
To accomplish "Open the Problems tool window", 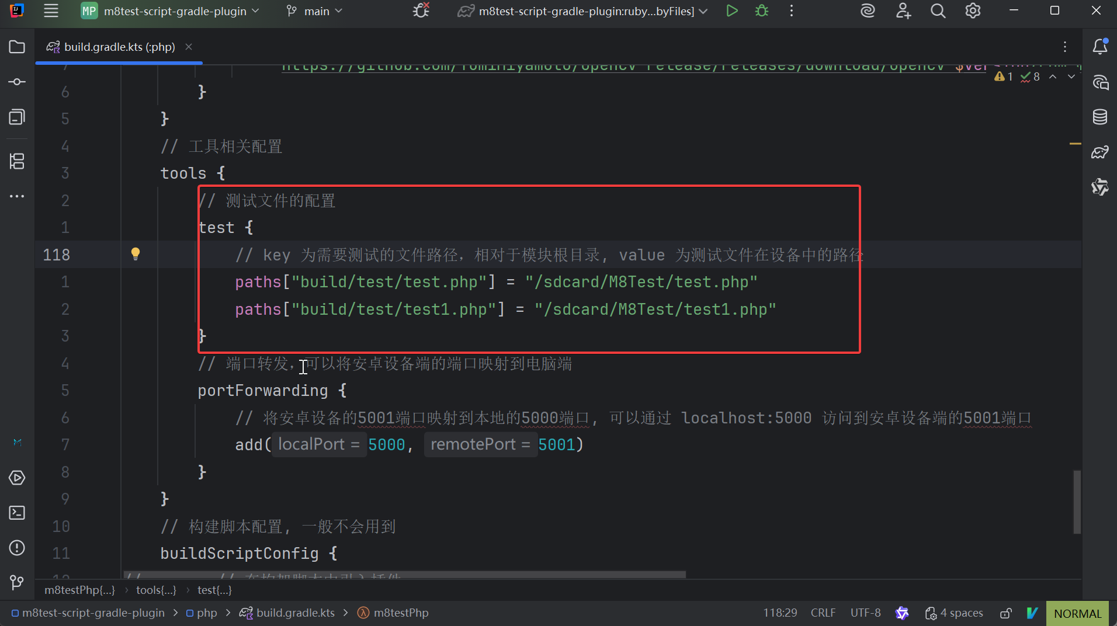I will 17,548.
